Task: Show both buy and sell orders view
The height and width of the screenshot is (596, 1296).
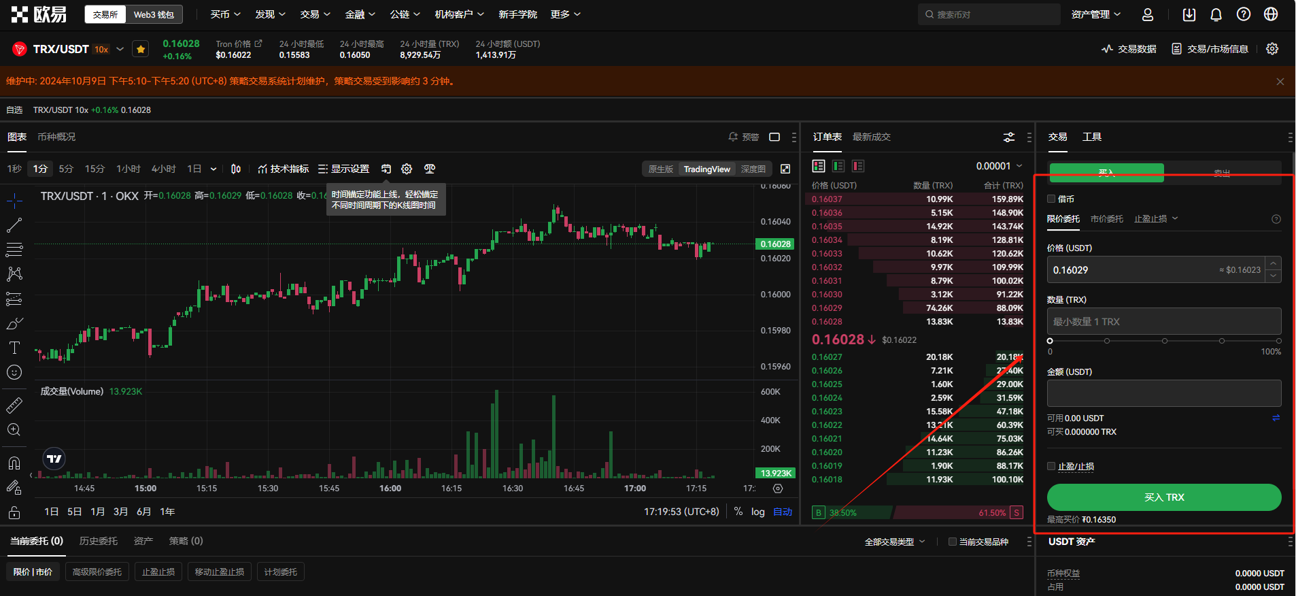Action: pyautogui.click(x=819, y=166)
